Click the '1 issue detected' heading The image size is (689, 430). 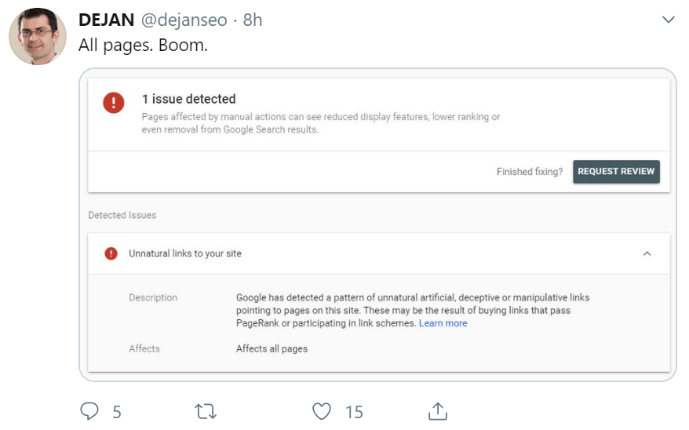(188, 99)
